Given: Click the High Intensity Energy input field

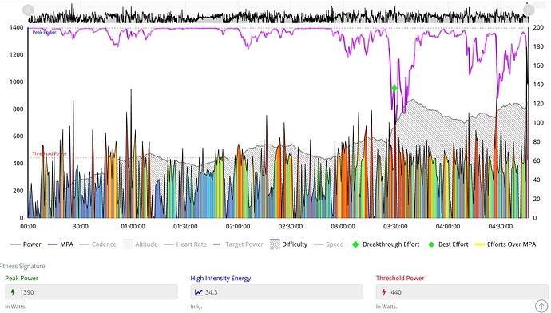Looking at the screenshot, I should pos(276,292).
